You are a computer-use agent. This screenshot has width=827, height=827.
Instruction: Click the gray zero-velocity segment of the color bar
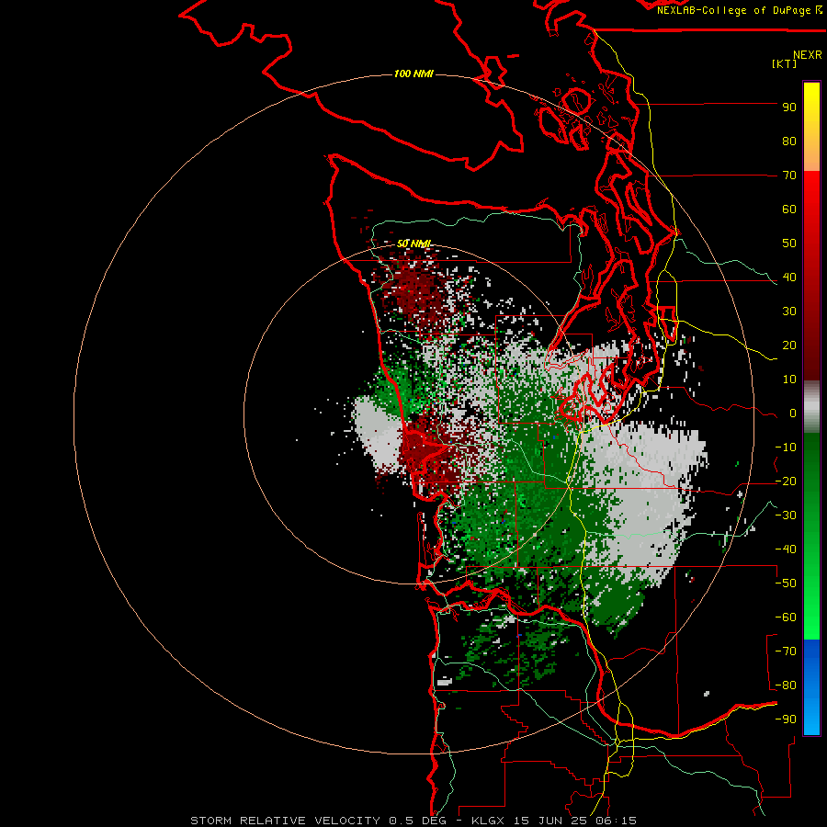pyautogui.click(x=811, y=407)
